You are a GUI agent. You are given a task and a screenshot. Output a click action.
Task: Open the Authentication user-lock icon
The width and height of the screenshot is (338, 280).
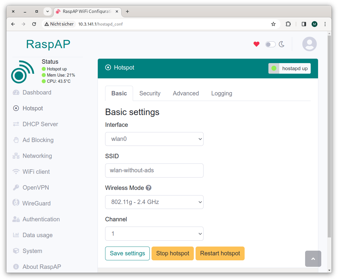[x=16, y=219]
